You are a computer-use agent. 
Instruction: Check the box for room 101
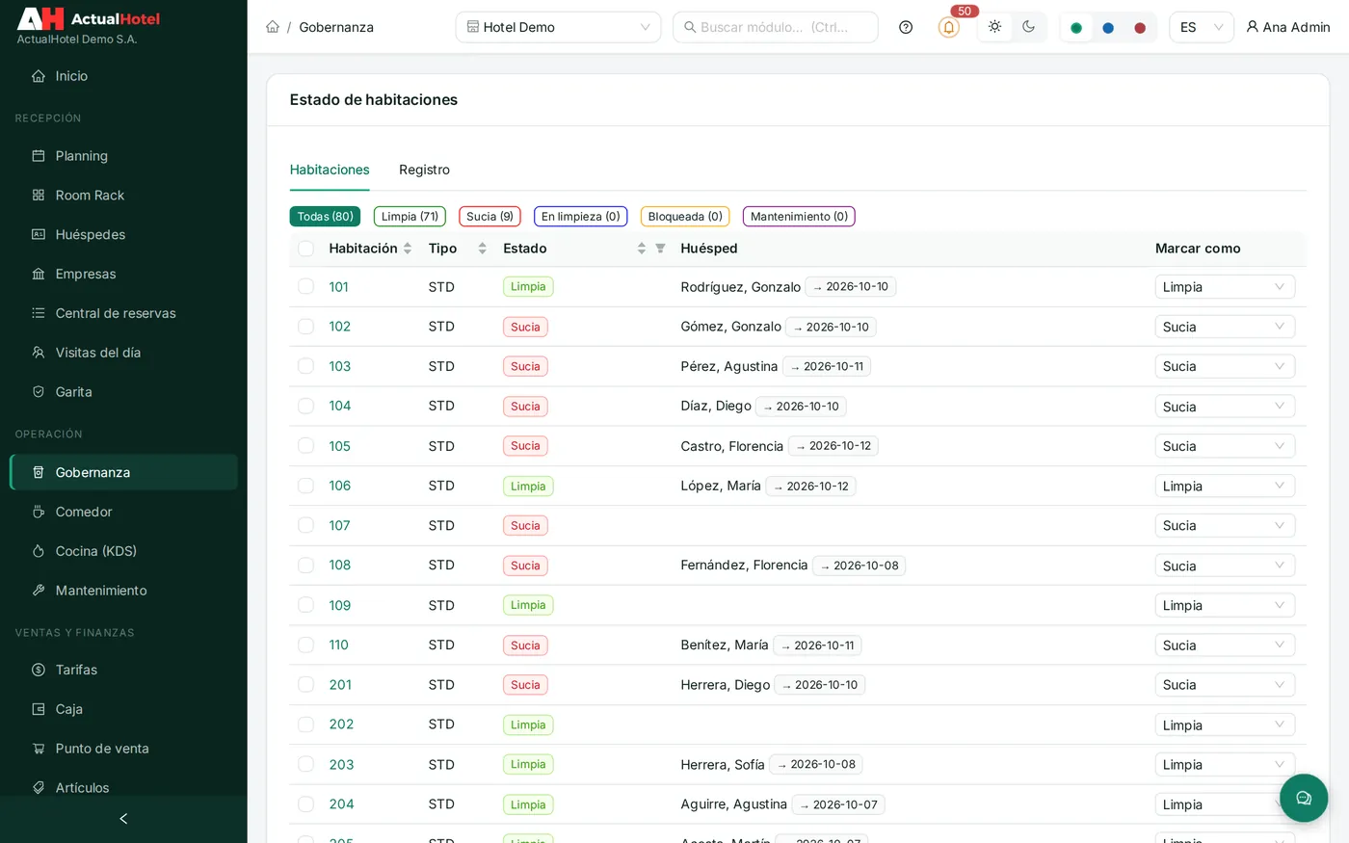pyautogui.click(x=305, y=286)
